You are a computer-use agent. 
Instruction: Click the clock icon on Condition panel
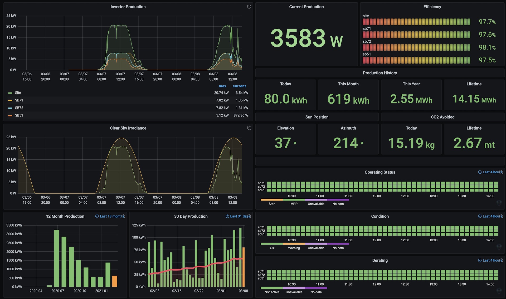point(480,216)
